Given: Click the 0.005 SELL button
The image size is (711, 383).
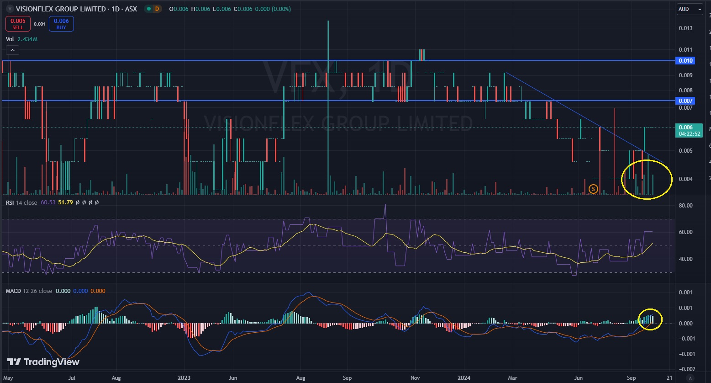Looking at the screenshot, I should pyautogui.click(x=18, y=24).
